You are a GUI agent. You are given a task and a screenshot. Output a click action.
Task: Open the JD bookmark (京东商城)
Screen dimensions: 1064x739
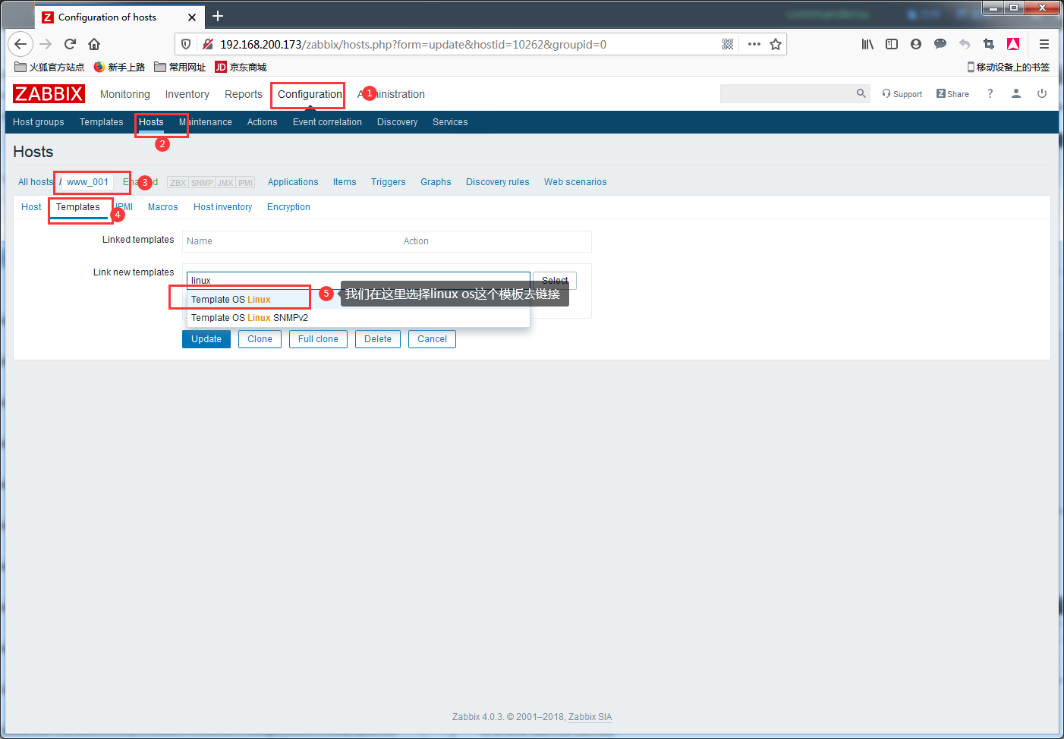pyautogui.click(x=241, y=67)
